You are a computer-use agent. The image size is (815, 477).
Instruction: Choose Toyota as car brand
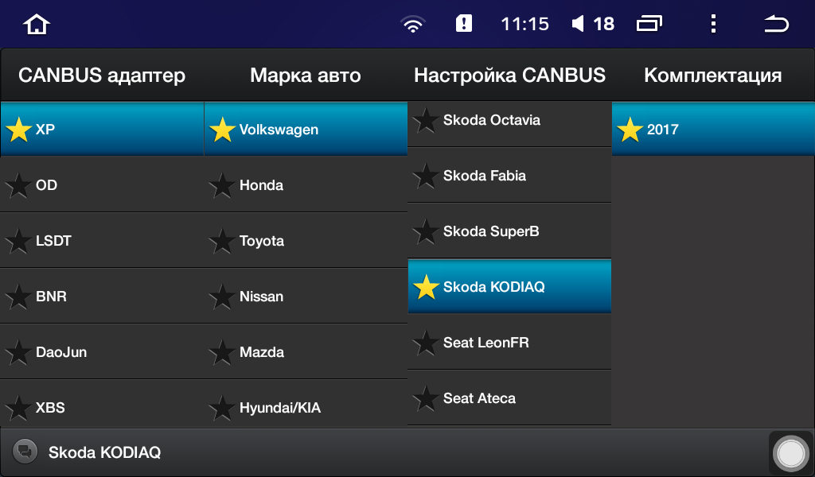(306, 241)
